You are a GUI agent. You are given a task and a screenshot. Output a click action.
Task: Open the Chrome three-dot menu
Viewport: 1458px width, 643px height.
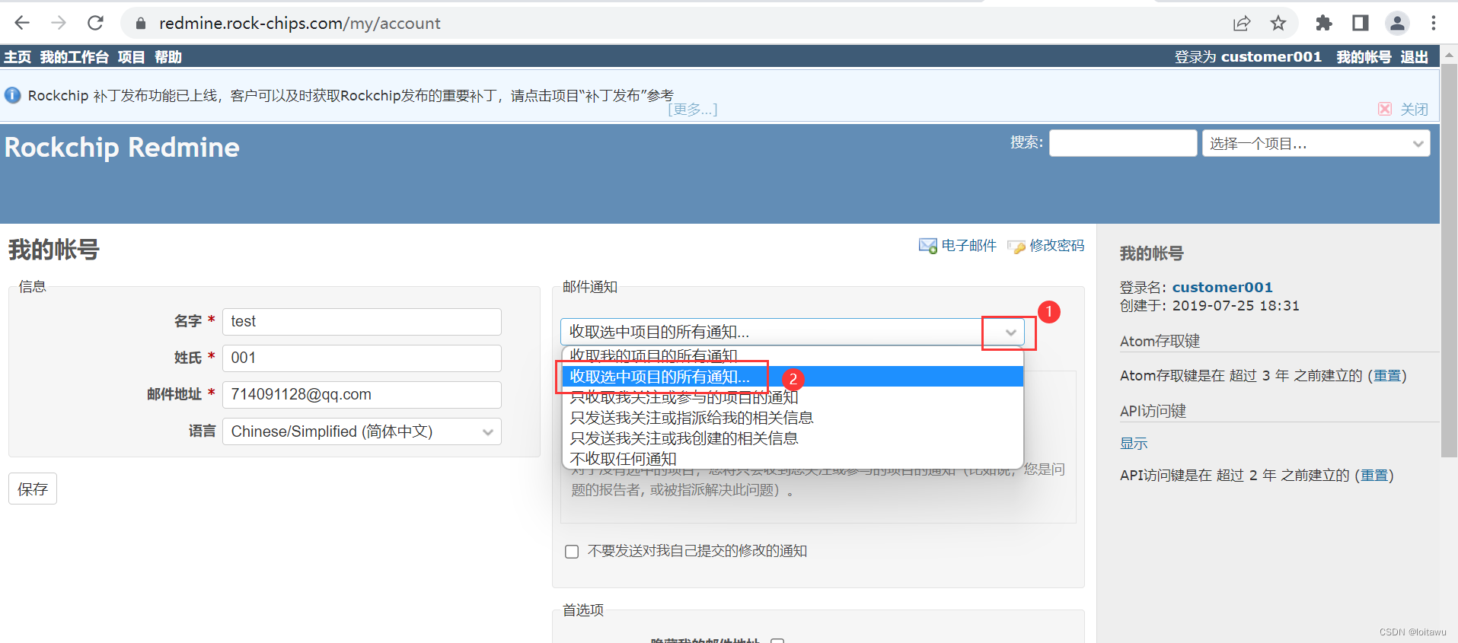point(1434,24)
